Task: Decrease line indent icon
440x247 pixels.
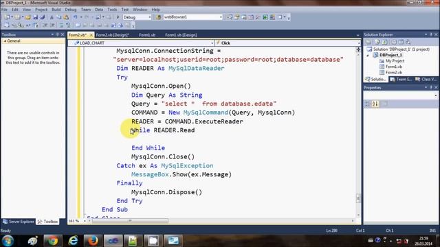Action: [45, 25]
